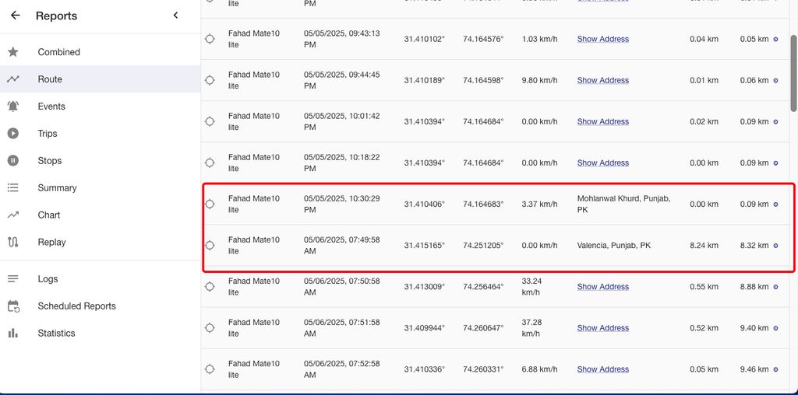Click the back arrow beside Reports
This screenshot has width=798, height=395.
16,16
